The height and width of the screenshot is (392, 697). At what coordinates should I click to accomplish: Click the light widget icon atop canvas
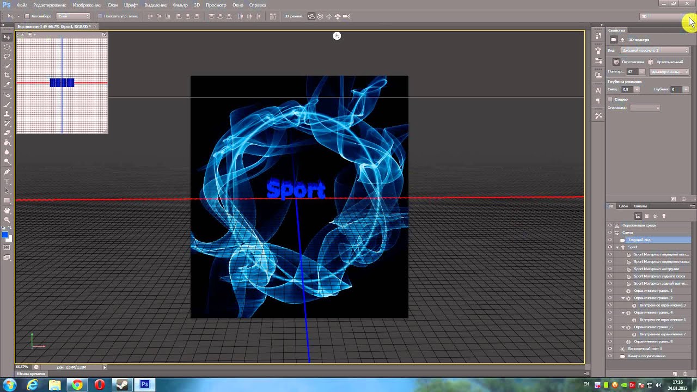click(x=337, y=36)
